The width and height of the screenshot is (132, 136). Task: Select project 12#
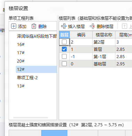point(36,69)
